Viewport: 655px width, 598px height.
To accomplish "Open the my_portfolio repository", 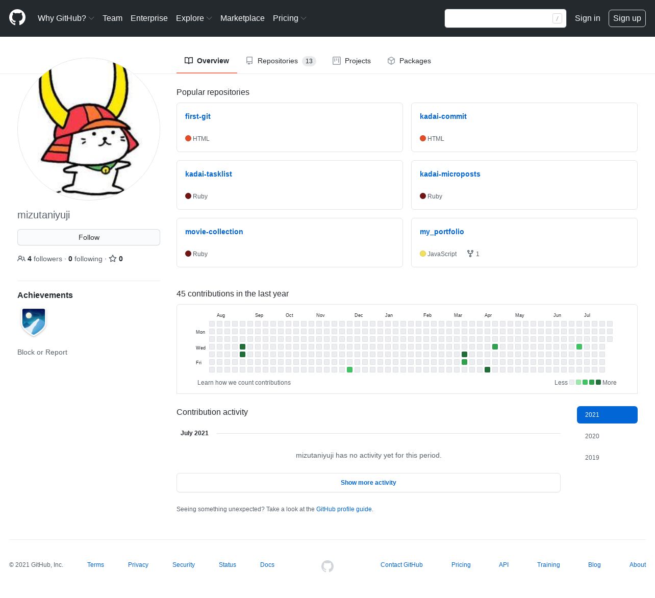I will click(442, 232).
